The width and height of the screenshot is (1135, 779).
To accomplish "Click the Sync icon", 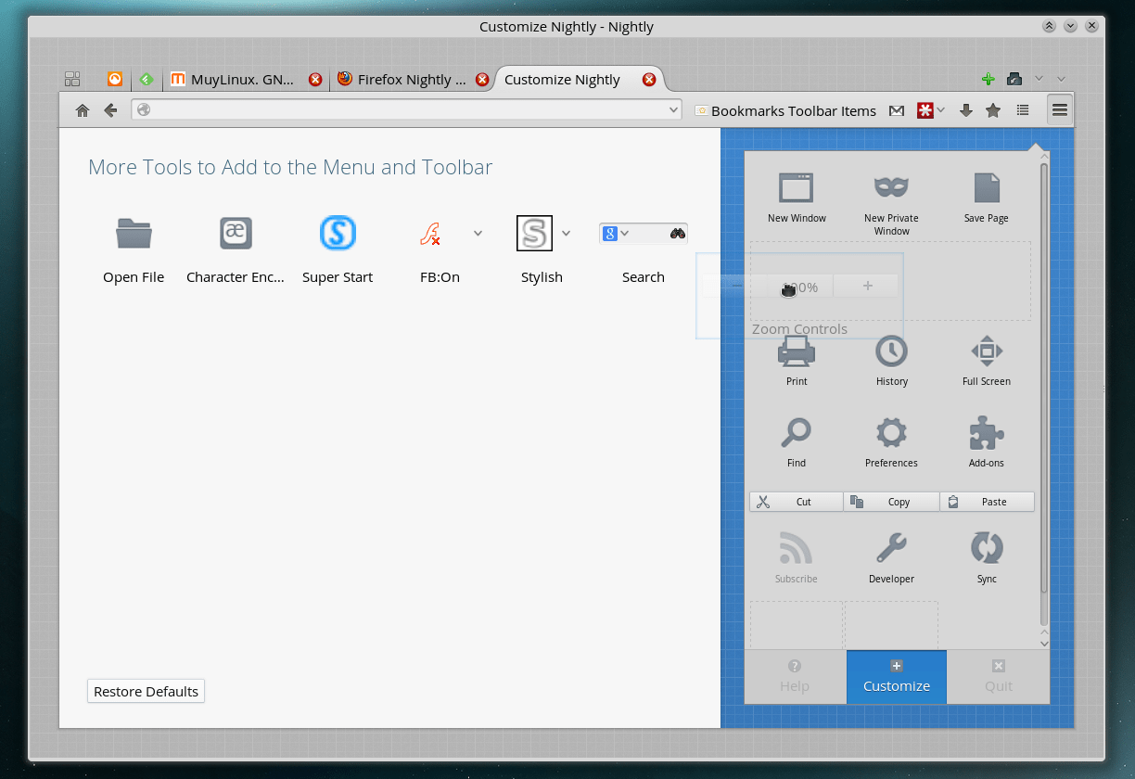I will [x=986, y=548].
